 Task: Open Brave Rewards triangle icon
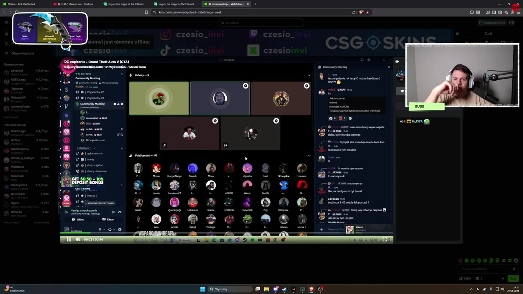coord(367,12)
